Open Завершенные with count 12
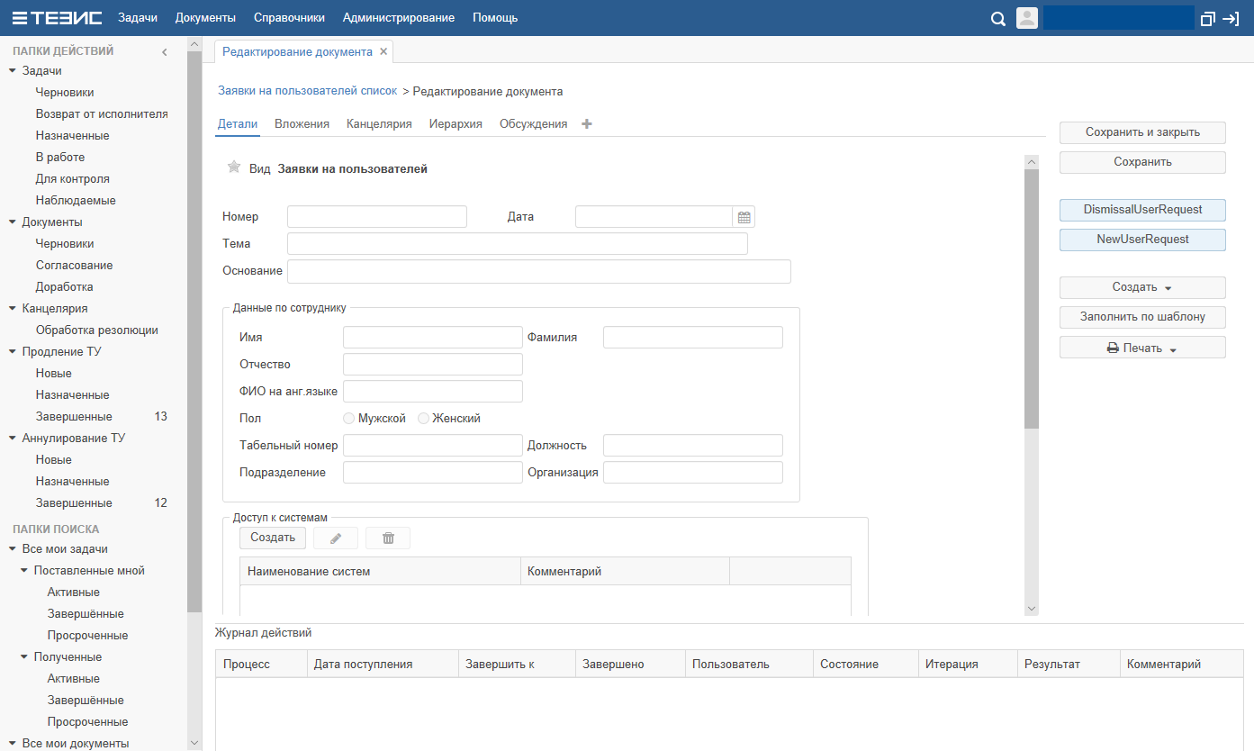The height and width of the screenshot is (751, 1254). (74, 502)
